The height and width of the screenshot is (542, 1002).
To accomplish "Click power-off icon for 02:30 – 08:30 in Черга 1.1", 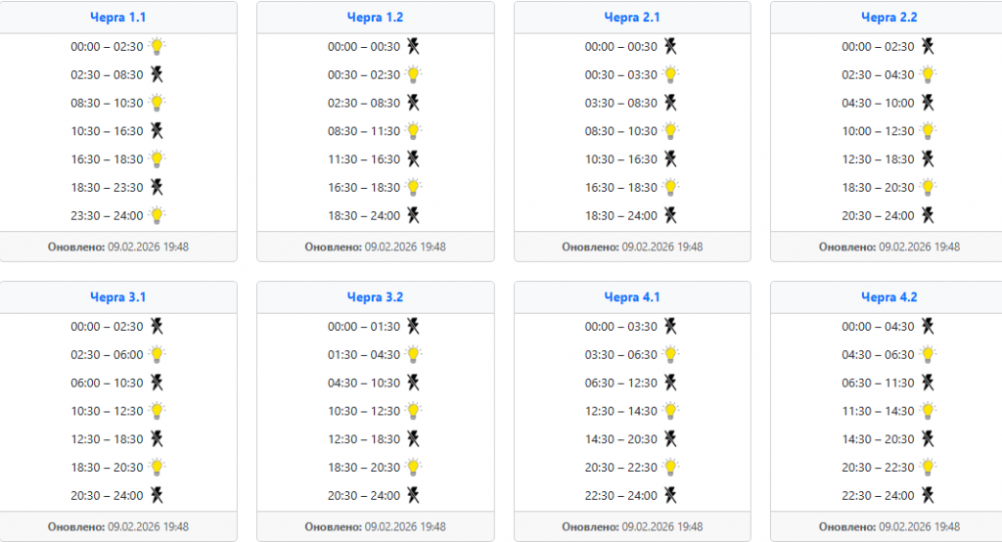I will pos(157,74).
